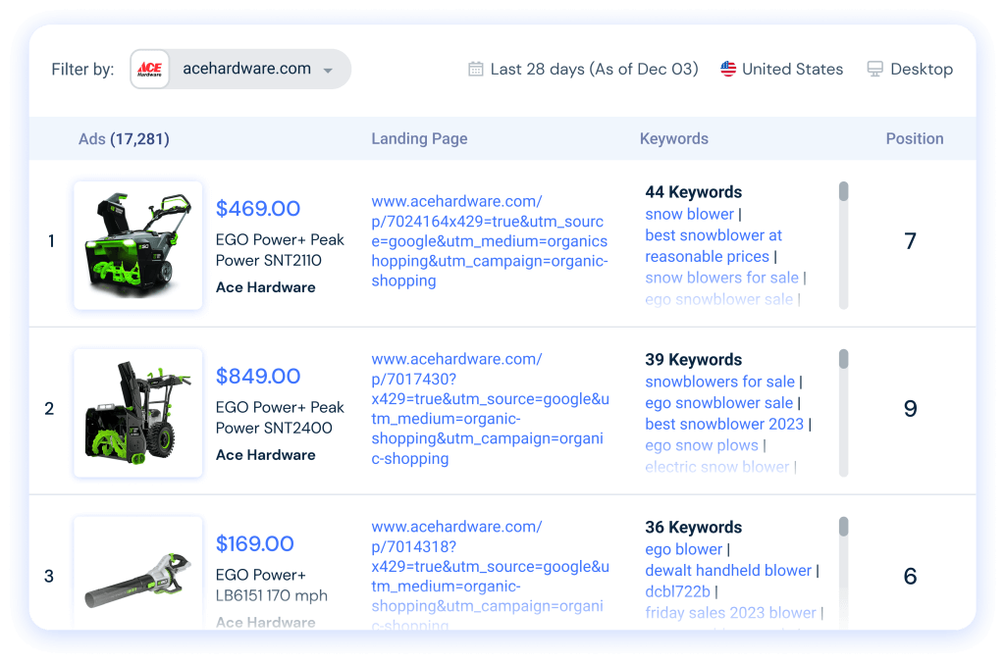Click position value 9 in row 2
This screenshot has height=663, width=1005.
910,409
